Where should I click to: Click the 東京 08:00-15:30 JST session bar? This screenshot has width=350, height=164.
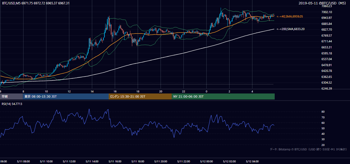click(x=66, y=96)
